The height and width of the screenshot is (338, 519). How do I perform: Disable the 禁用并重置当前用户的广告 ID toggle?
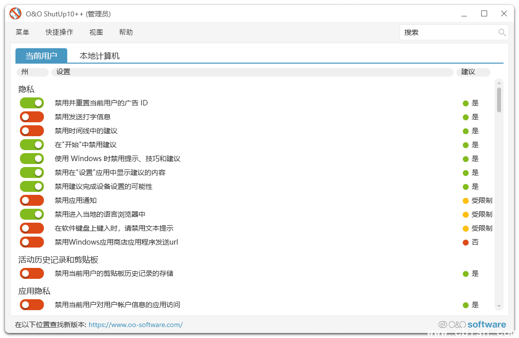click(x=32, y=103)
